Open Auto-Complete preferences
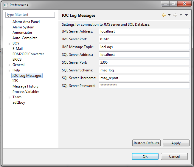Screen dimensions: 194x167 25,38
